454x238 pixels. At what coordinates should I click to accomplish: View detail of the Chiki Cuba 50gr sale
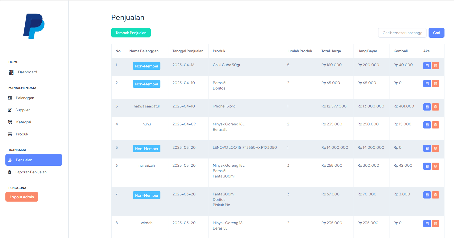coord(427,66)
